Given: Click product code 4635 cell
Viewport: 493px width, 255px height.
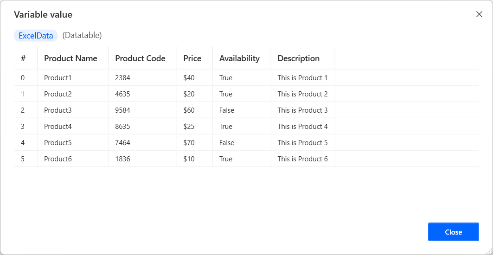Looking at the screenshot, I should coord(122,94).
